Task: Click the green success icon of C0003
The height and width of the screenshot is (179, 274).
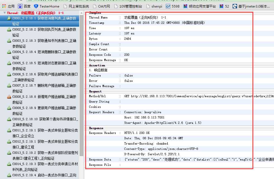Action: 9,41
